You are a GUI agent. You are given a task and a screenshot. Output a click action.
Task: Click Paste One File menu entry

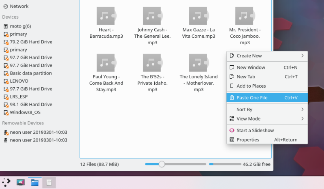[x=267, y=98]
